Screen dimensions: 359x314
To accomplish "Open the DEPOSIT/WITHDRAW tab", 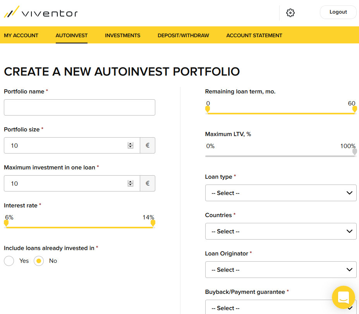I will pos(182,35).
